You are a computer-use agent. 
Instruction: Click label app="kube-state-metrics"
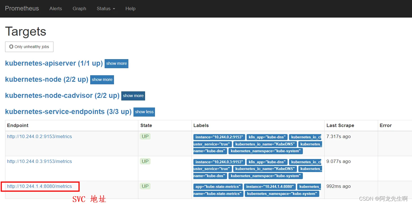(x=218, y=186)
